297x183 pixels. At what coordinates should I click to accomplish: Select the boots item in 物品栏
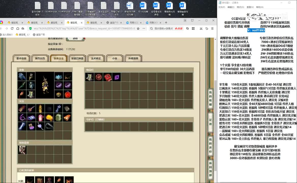(x=90, y=77)
